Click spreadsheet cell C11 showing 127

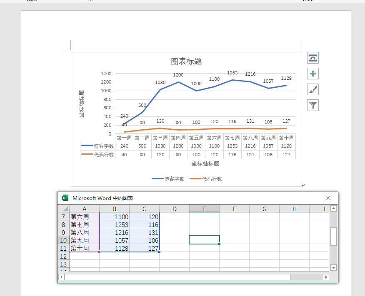pyautogui.click(x=144, y=248)
